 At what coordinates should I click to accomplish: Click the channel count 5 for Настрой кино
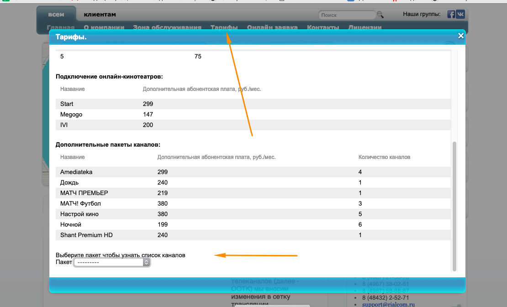pos(360,214)
